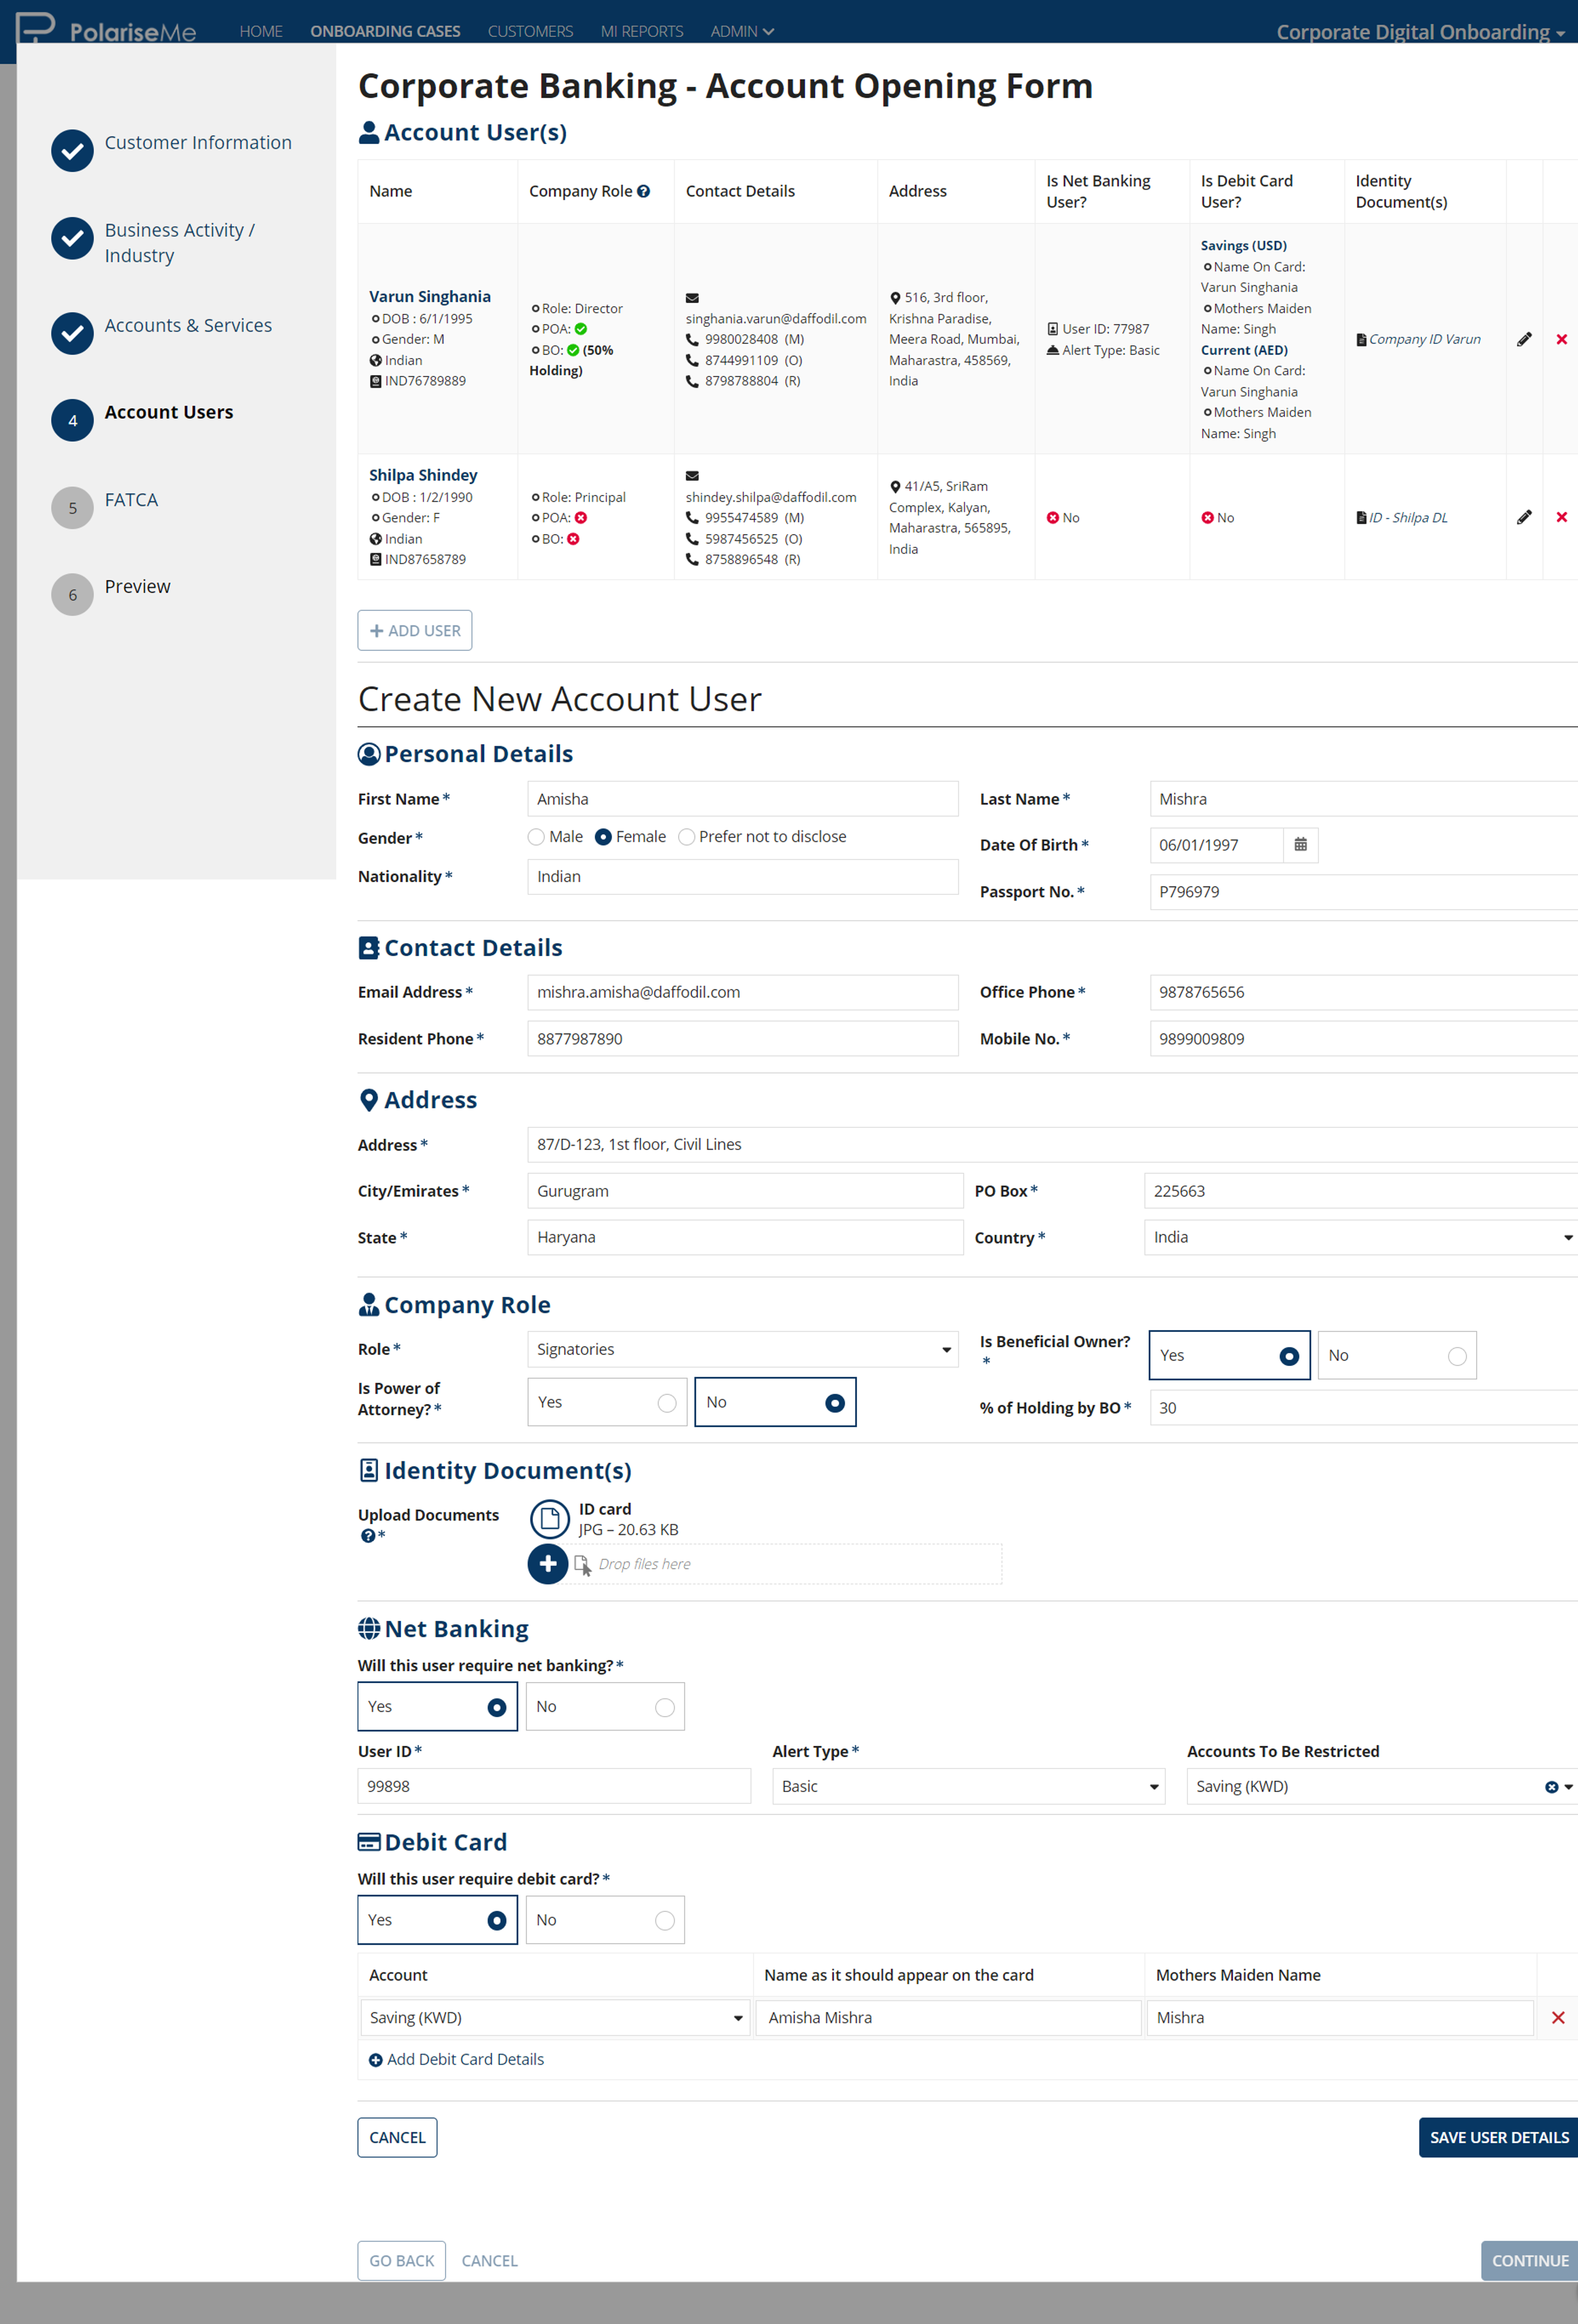Viewport: 1578px width, 2324px height.
Task: Click the GO BACK button
Action: click(x=401, y=2261)
